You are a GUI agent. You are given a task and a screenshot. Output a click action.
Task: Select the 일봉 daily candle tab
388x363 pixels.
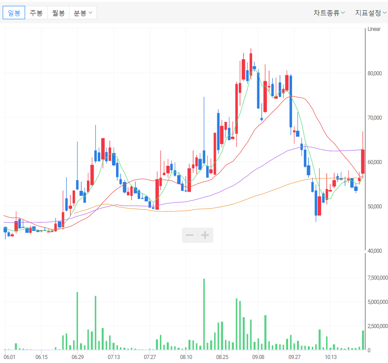point(14,13)
